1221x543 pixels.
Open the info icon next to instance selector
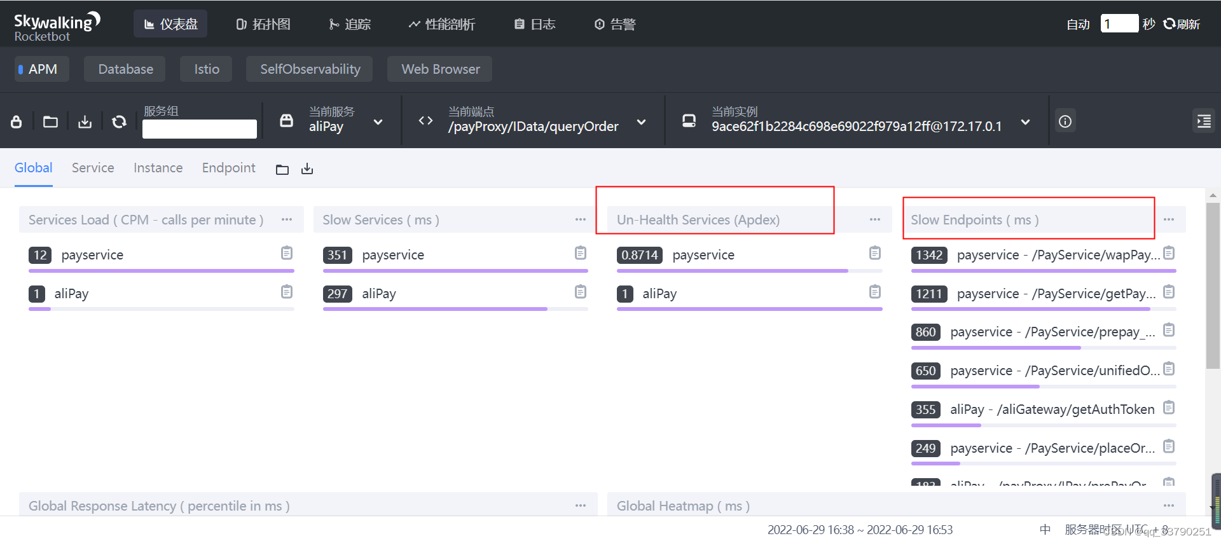(1065, 121)
